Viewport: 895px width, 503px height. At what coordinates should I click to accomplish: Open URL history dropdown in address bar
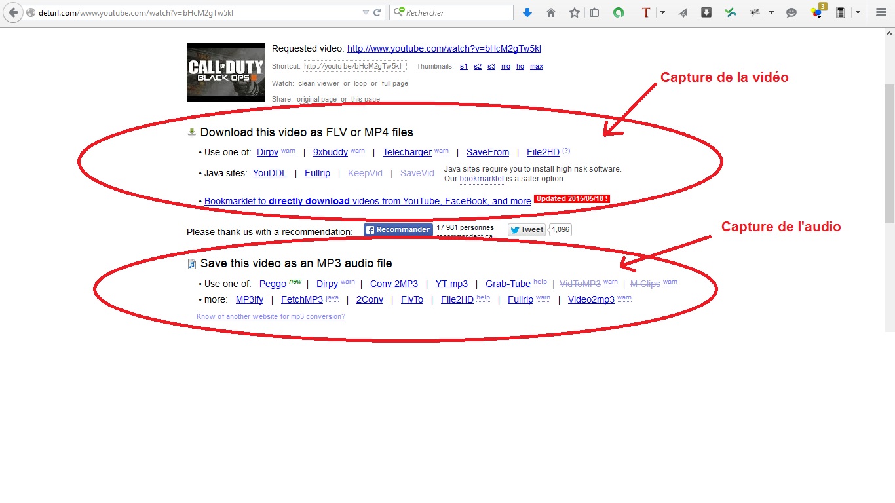pos(366,12)
